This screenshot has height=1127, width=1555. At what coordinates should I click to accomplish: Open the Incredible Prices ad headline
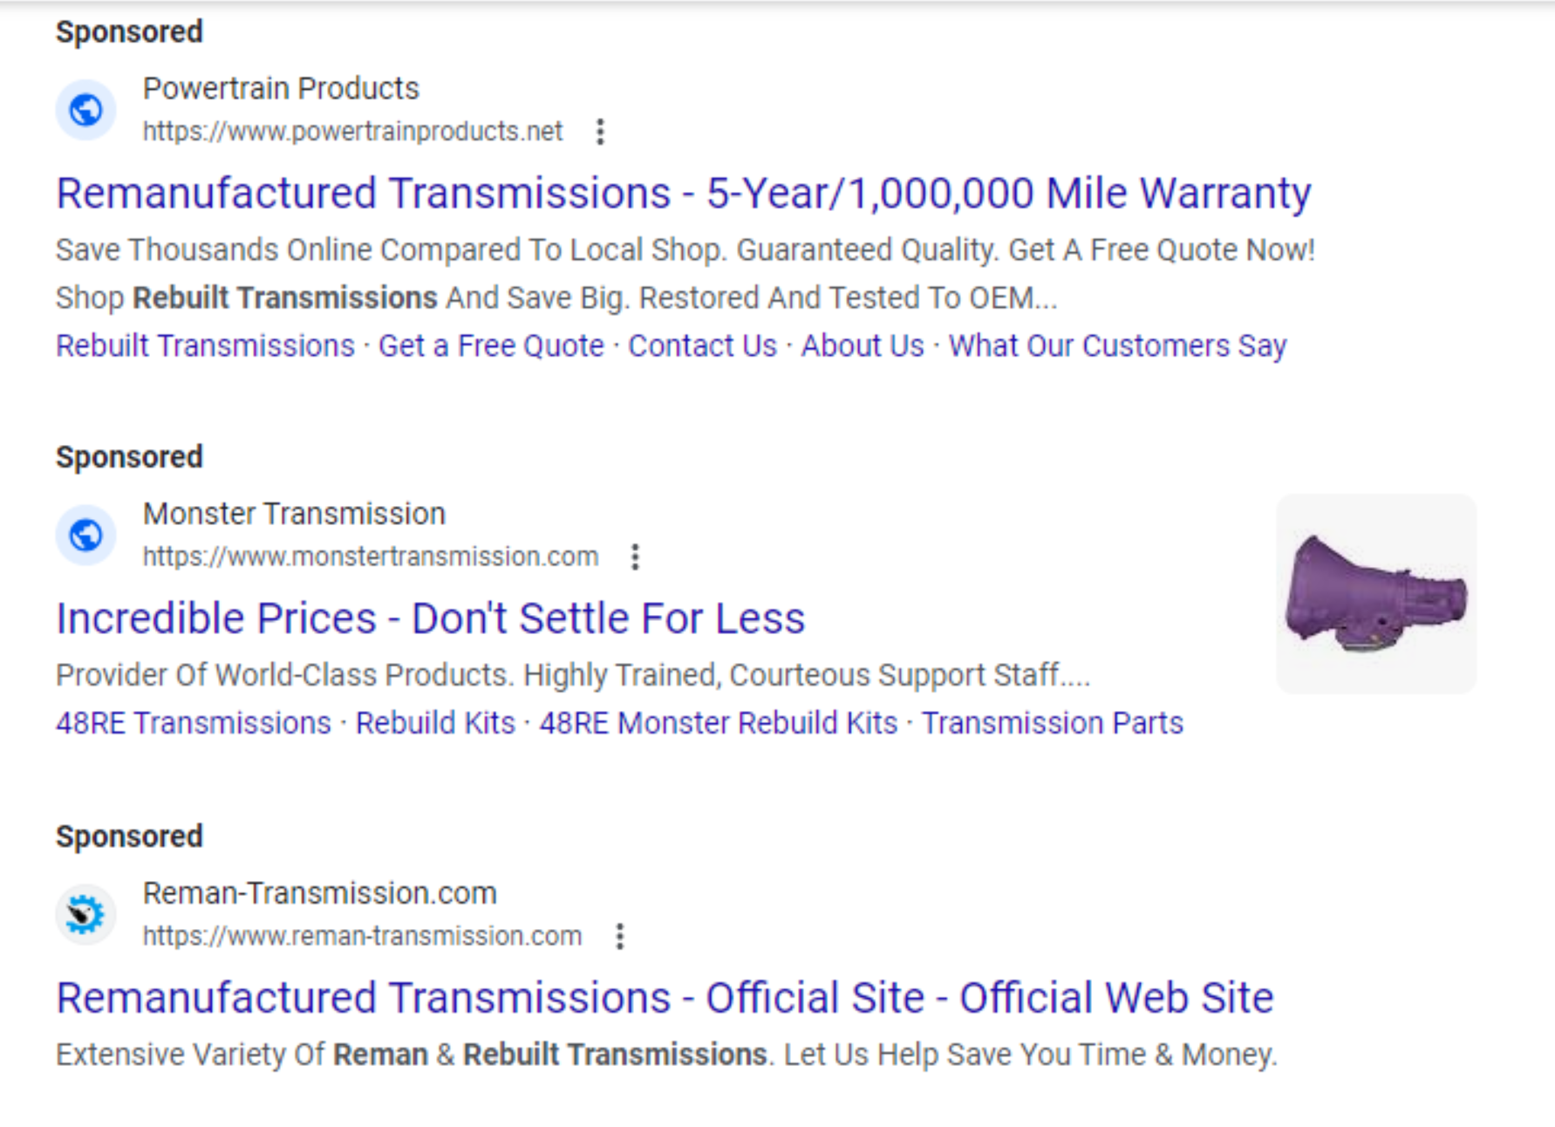point(430,618)
